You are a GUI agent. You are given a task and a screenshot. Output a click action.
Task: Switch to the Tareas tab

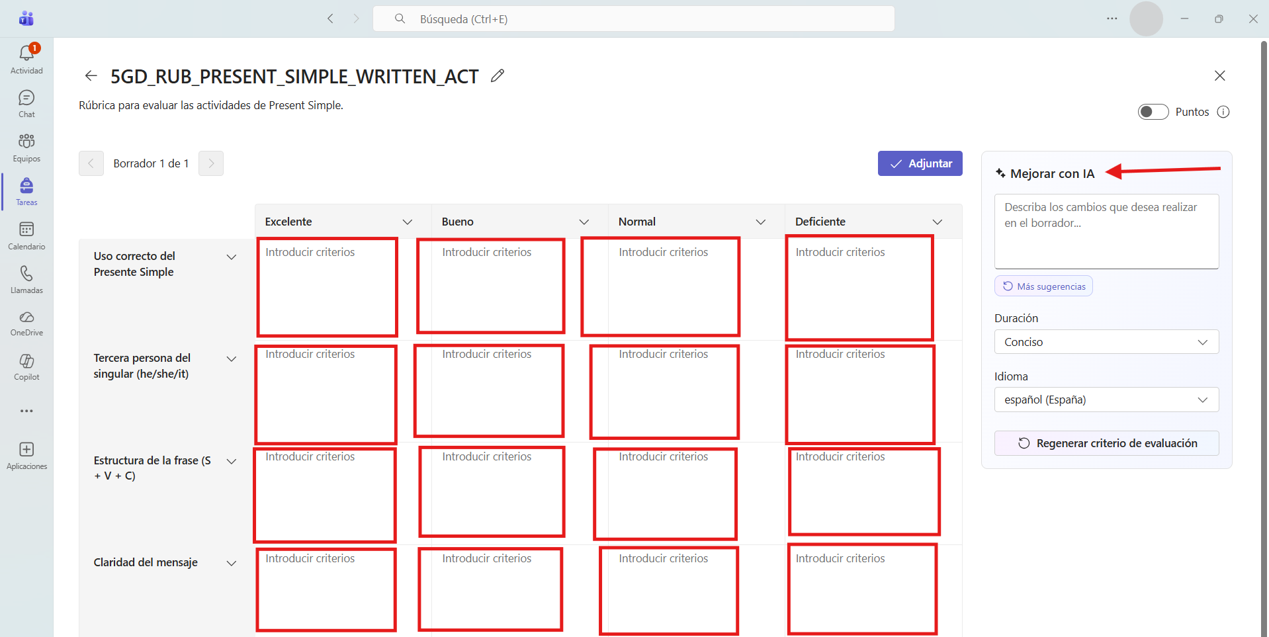pyautogui.click(x=26, y=192)
